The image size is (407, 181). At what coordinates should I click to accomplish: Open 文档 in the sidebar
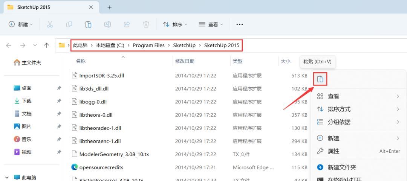pyautogui.click(x=23, y=114)
